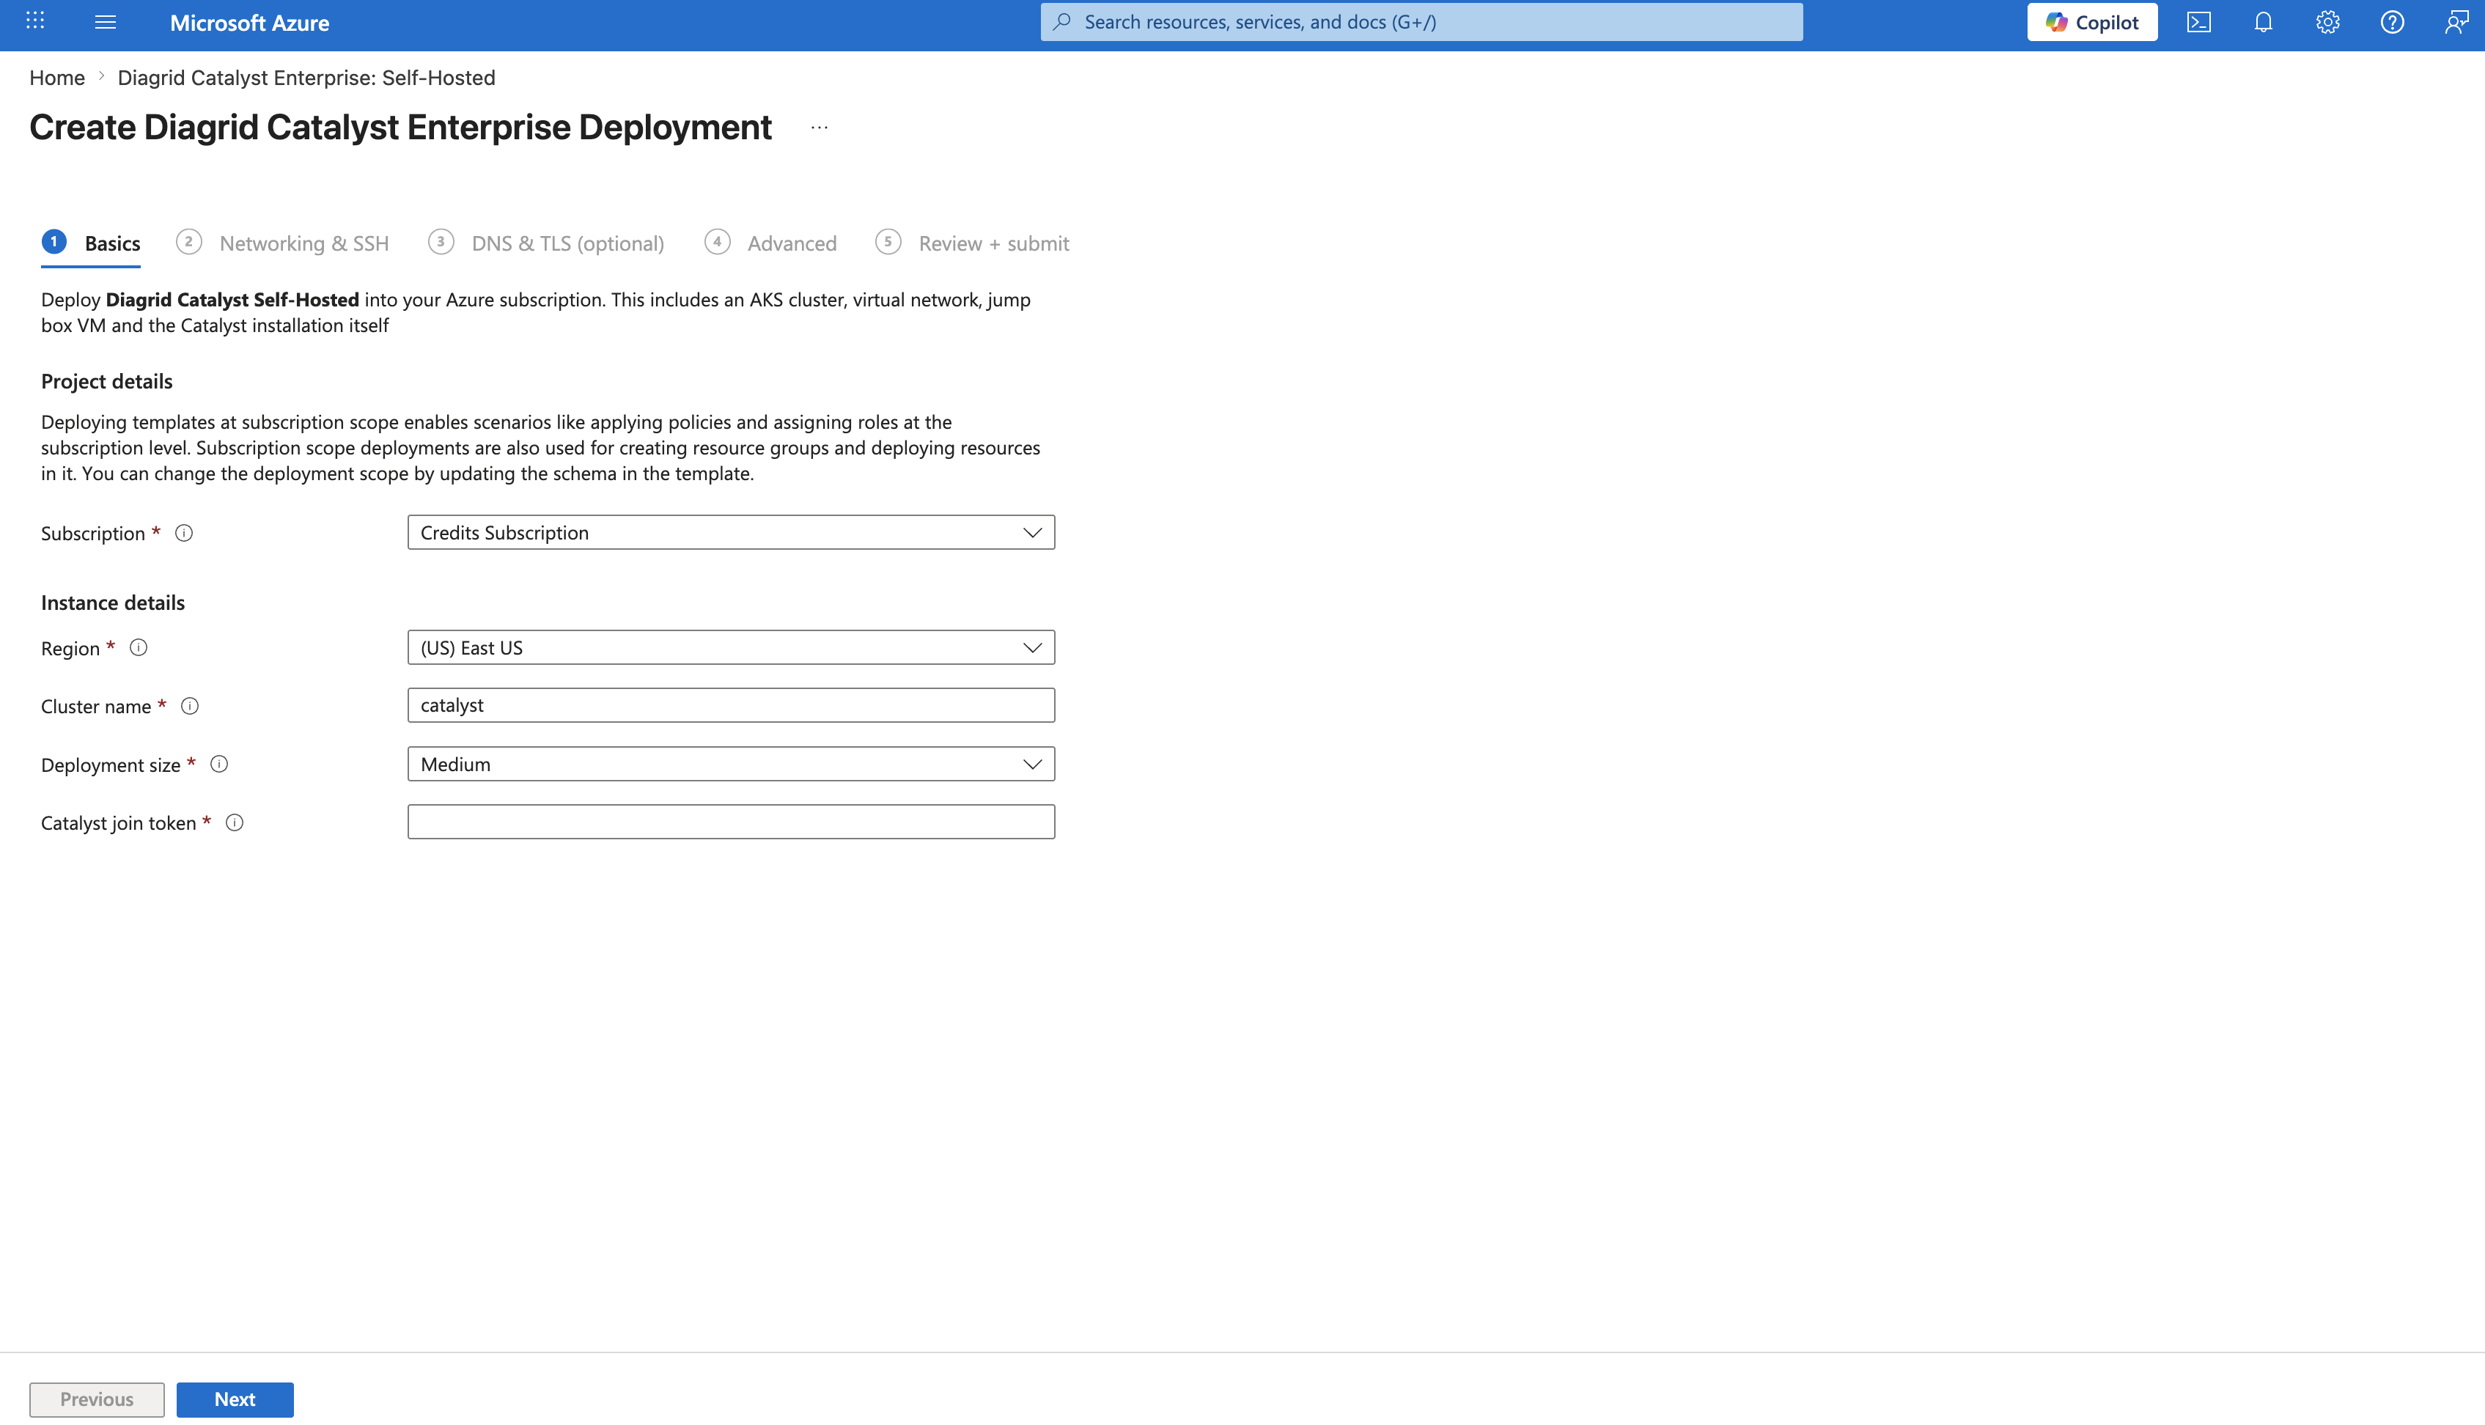
Task: Open Diagrid Catalyst Enterprise: Self-Hosted breadcrumb
Action: pyautogui.click(x=306, y=77)
